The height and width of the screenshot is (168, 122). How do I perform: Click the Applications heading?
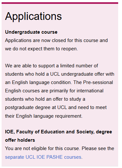point(34,16)
